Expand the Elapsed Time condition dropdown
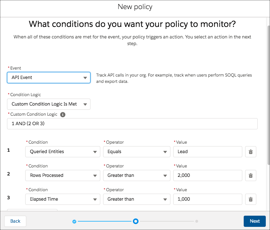The image size is (270, 230). (63, 199)
